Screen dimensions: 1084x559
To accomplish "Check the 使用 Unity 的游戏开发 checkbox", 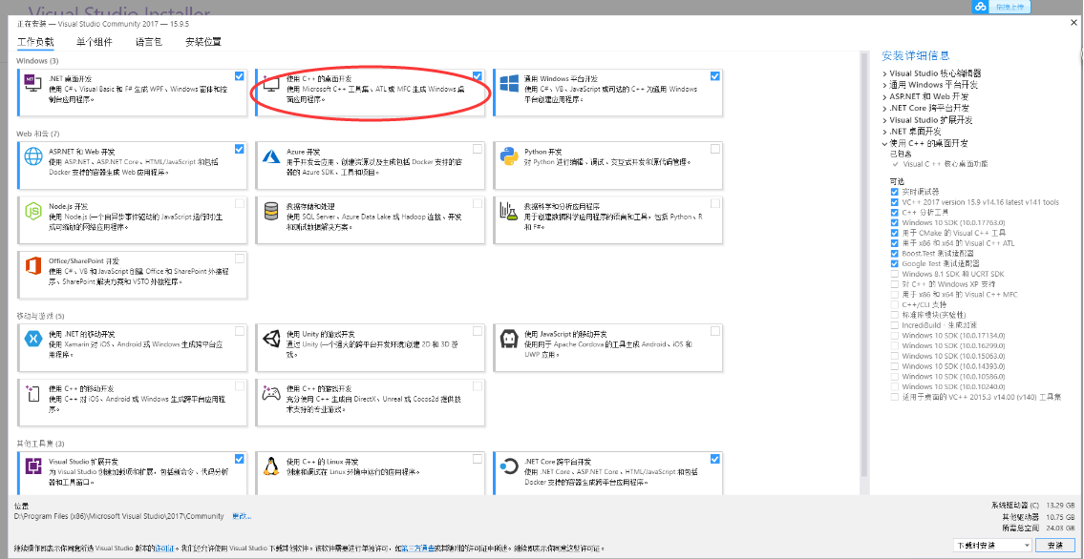I will point(477,331).
